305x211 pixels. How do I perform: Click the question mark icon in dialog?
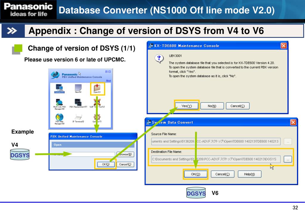159,59
